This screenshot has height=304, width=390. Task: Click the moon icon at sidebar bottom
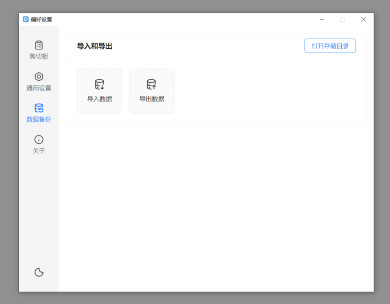39,272
